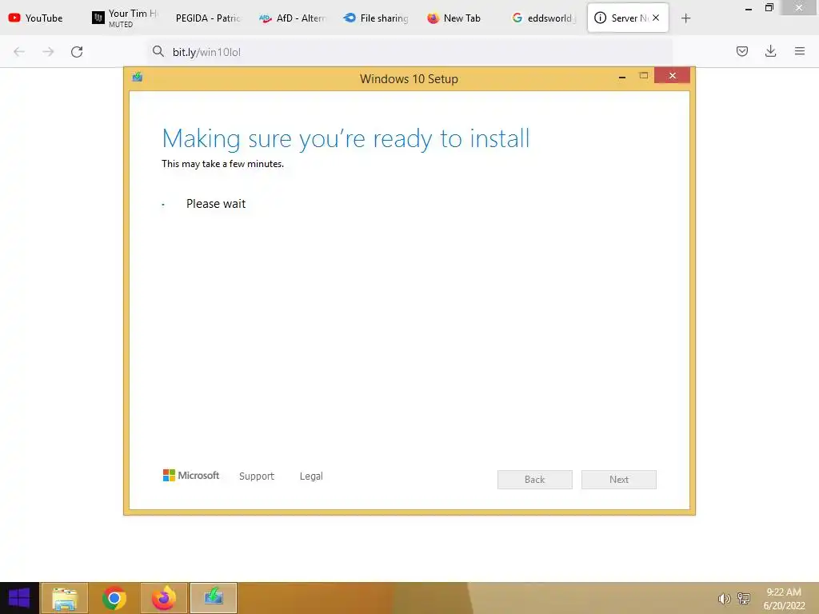Open the eddsworld Google tab

[543, 18]
